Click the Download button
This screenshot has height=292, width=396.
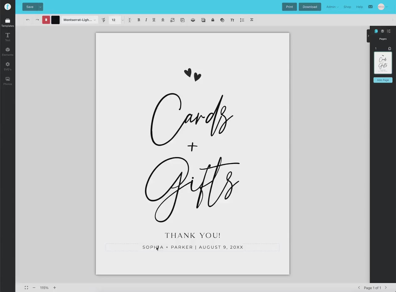310,7
